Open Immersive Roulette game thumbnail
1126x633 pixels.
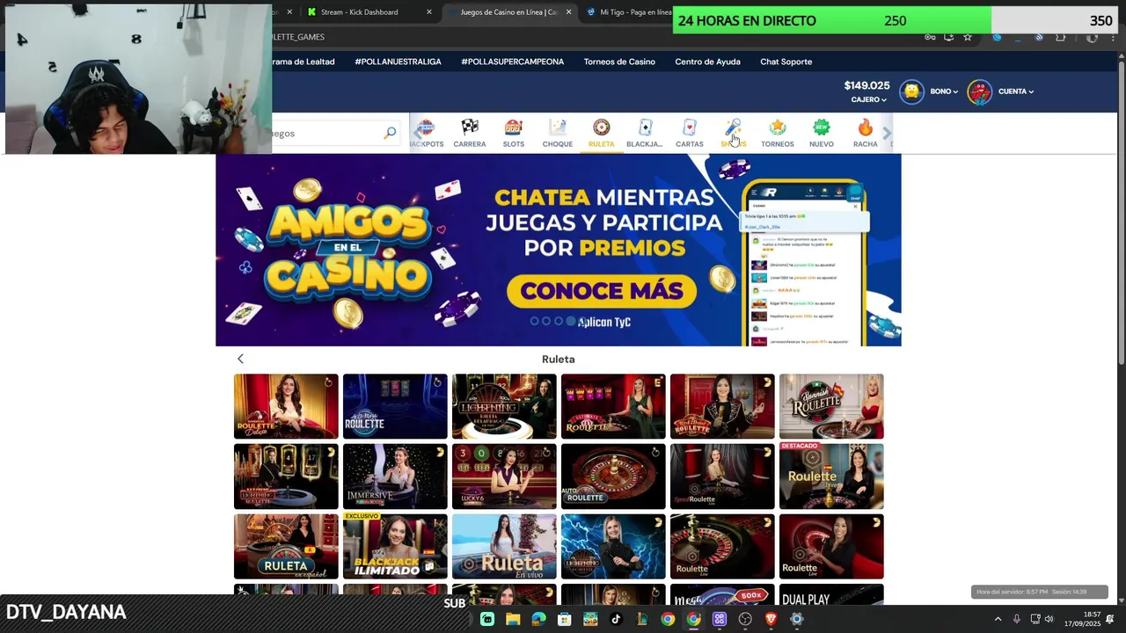point(395,476)
